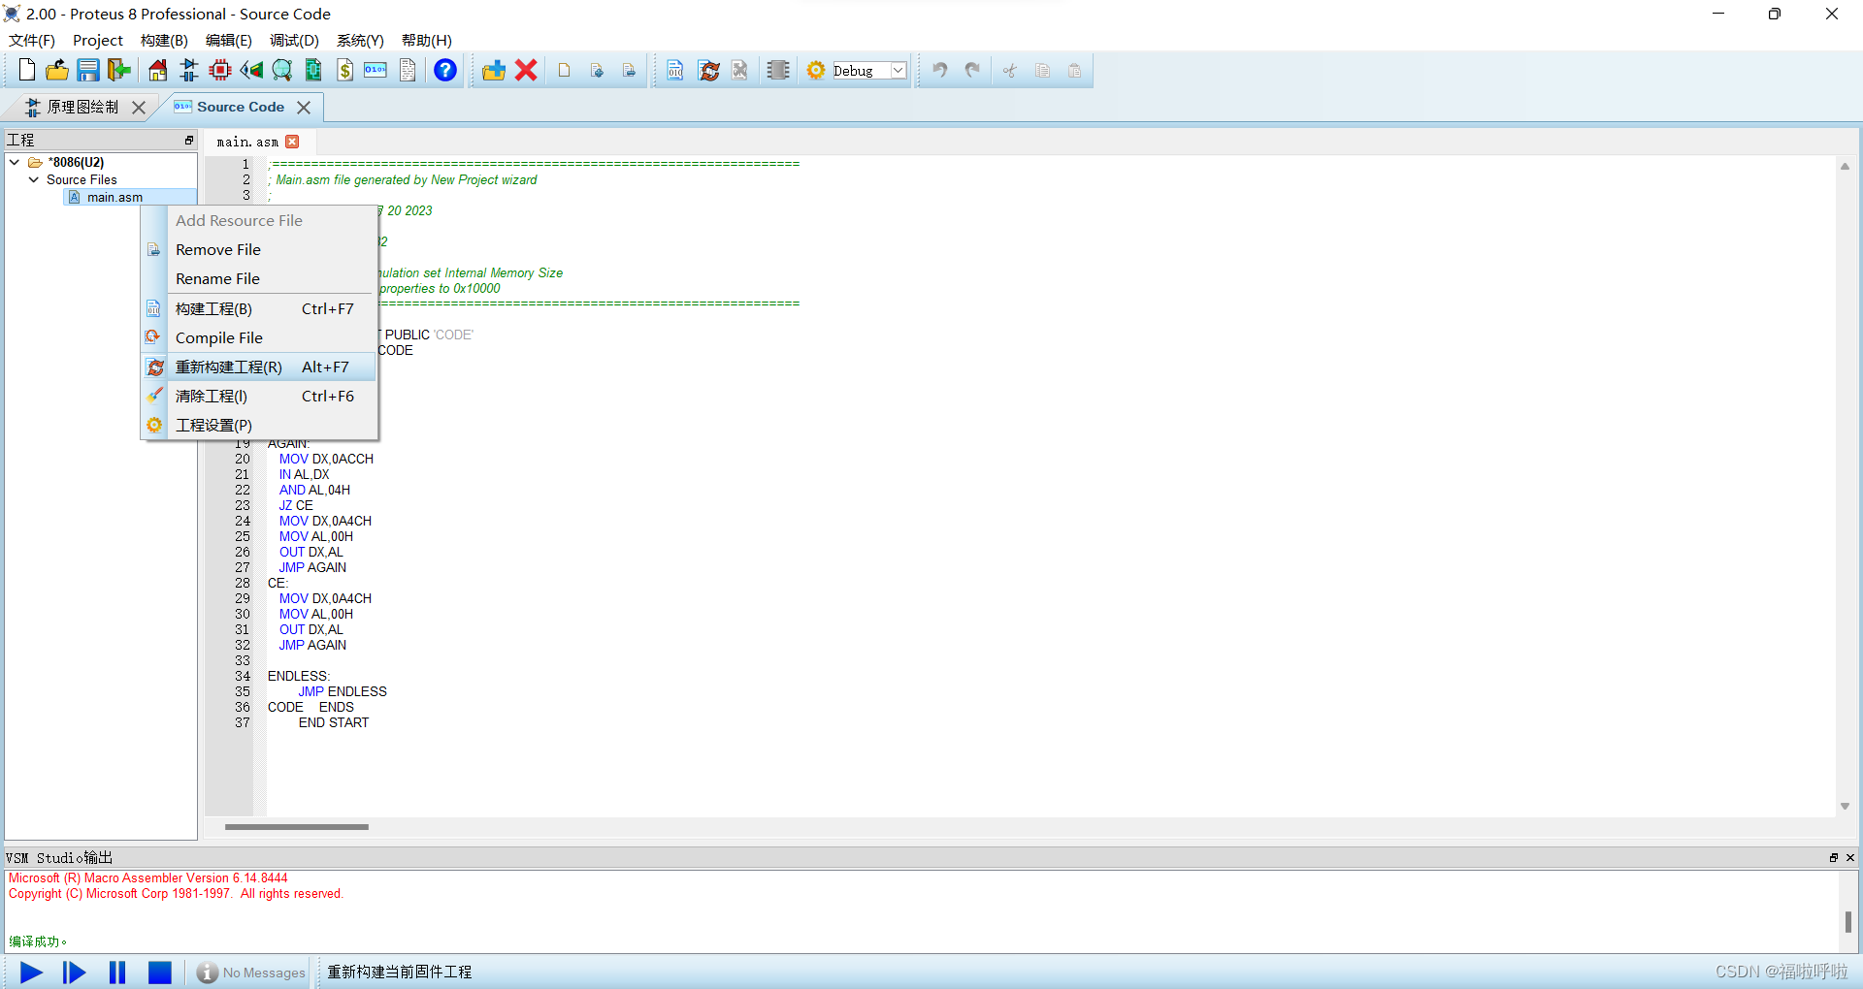
Task: Click the Copy toolbar icon
Action: (1042, 70)
